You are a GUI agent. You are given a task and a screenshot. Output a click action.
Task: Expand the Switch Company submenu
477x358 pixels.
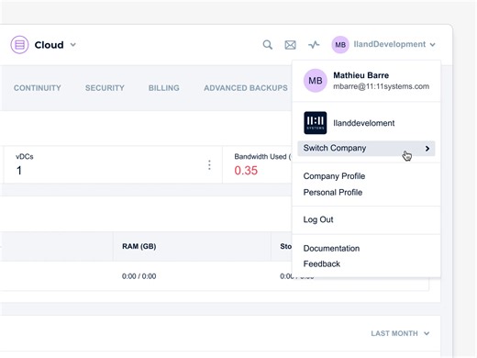366,148
